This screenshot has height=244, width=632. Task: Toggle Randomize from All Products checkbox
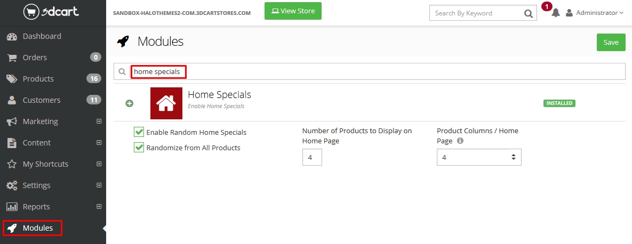tap(139, 148)
